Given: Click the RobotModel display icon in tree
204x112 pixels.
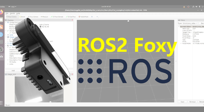Looking at the screenshot, I should click(8, 45).
